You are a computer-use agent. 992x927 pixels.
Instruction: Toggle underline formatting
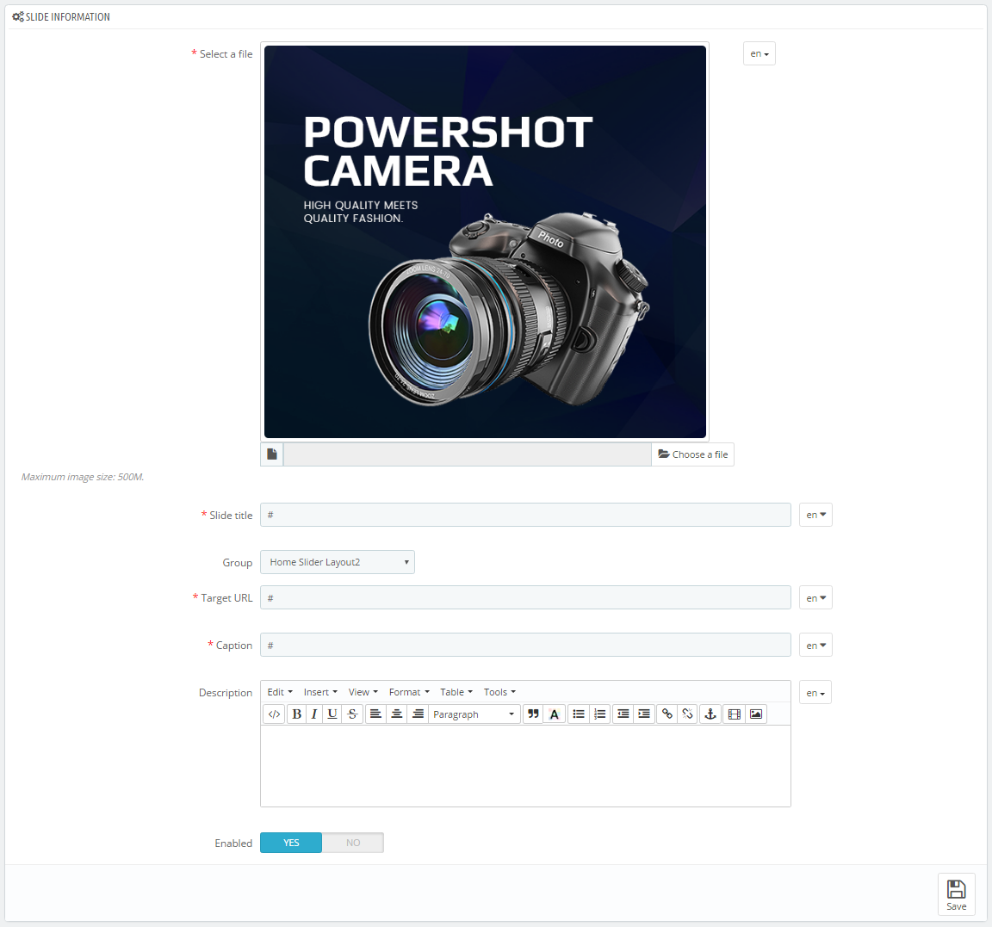click(x=332, y=714)
